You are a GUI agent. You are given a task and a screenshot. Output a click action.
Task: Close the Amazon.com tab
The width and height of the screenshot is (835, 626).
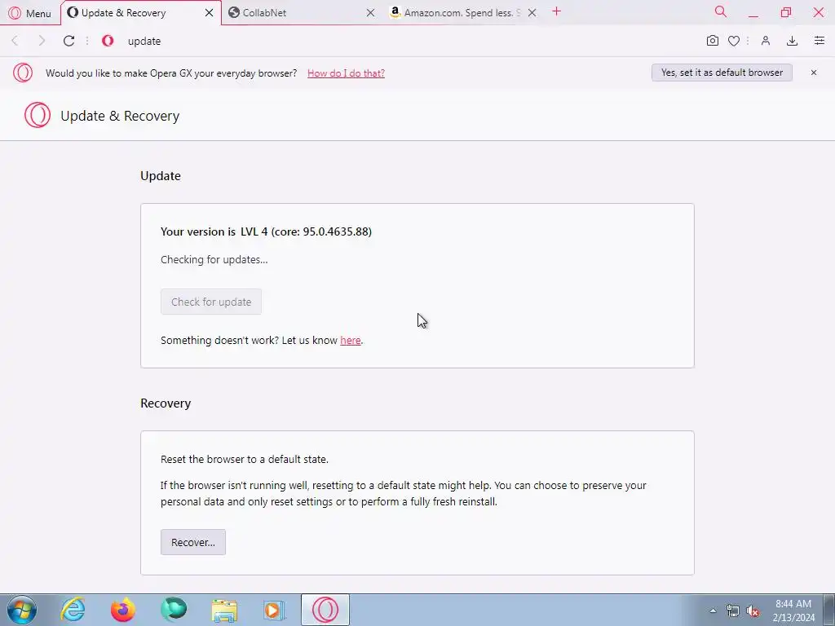(532, 13)
